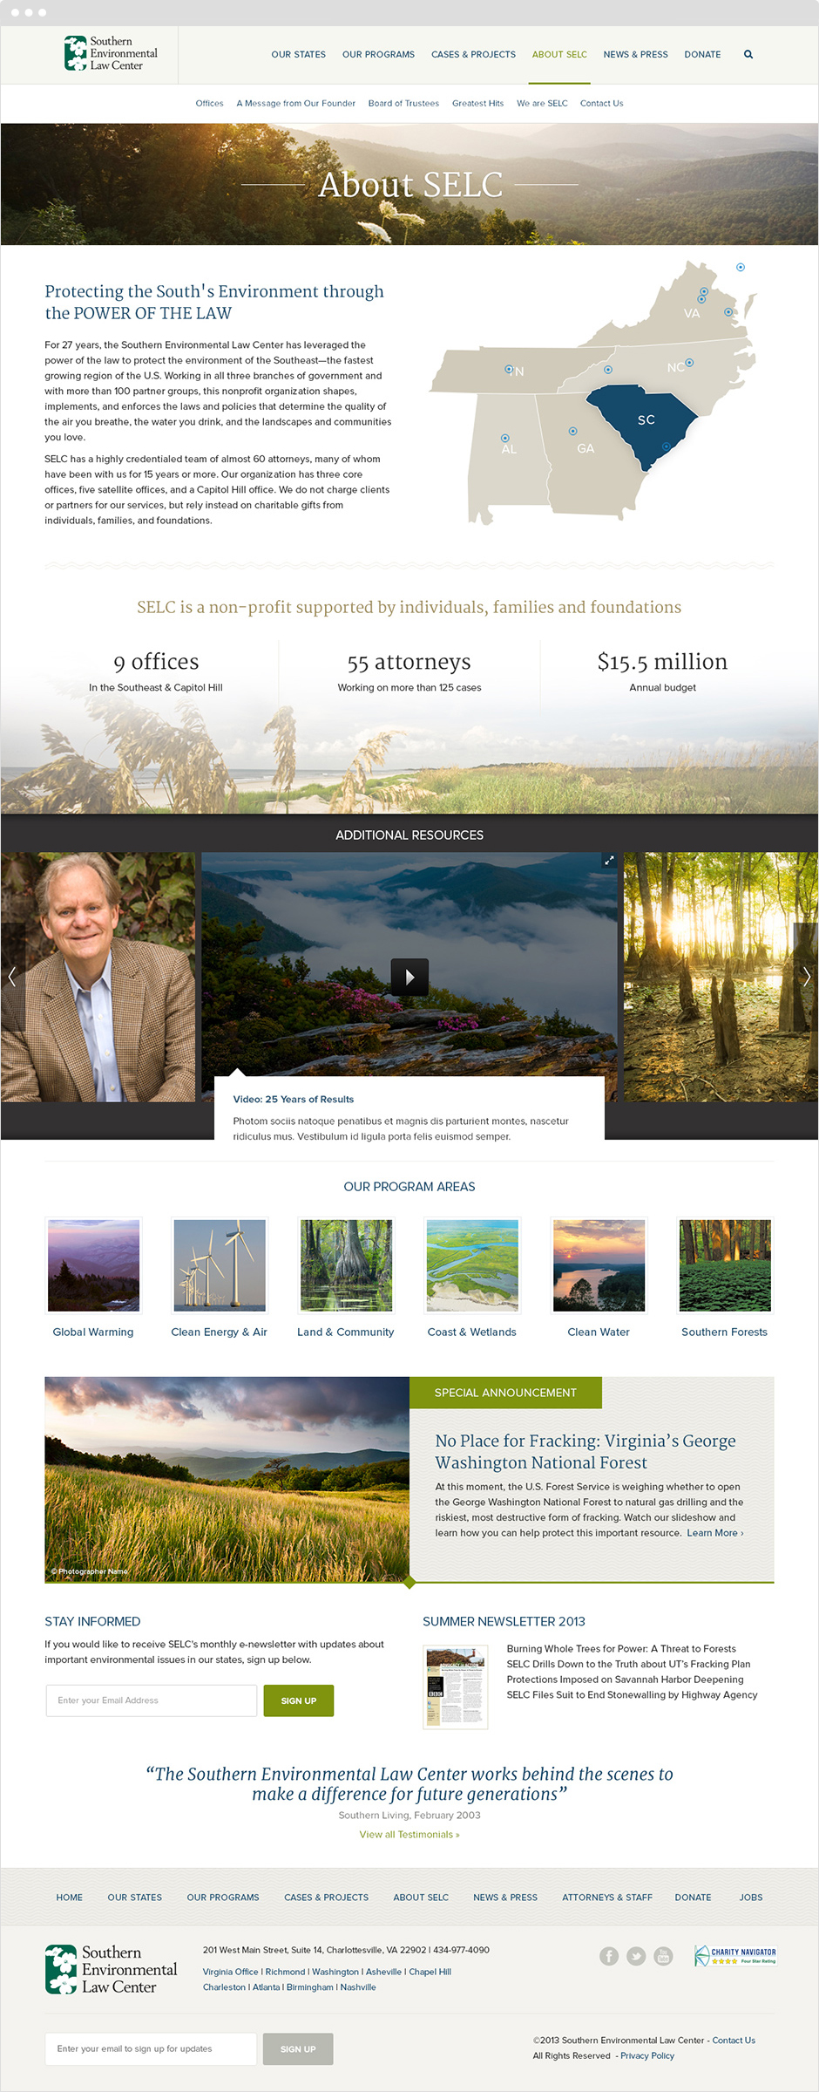Open SELC Facebook page icon
819x2092 pixels.
coord(609,1956)
